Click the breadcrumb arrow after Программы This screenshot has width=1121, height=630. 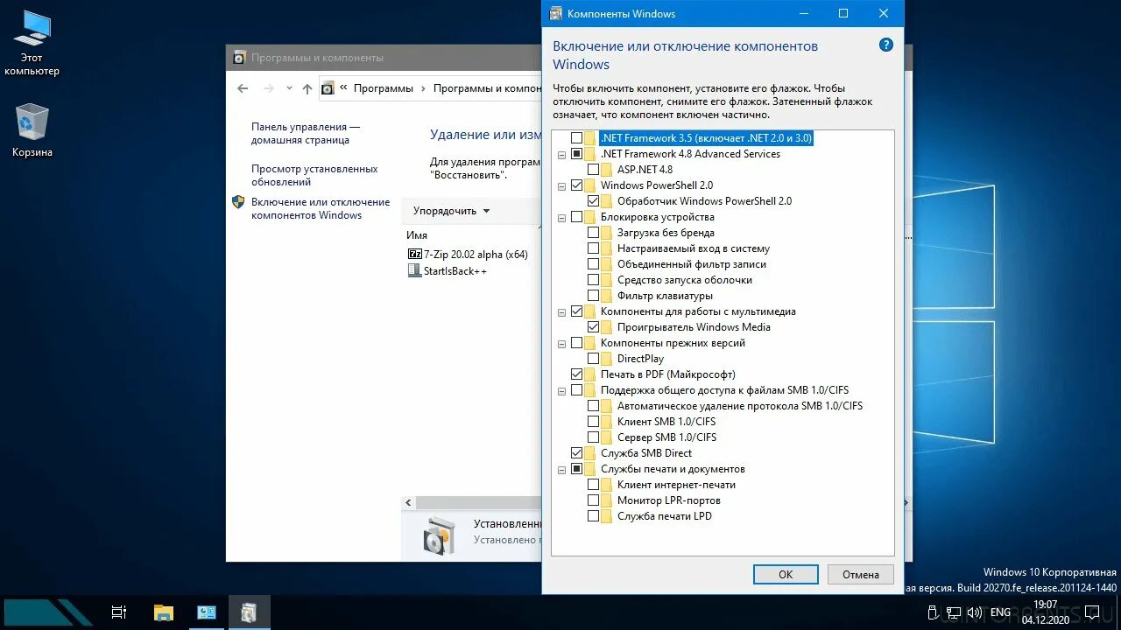[422, 88]
